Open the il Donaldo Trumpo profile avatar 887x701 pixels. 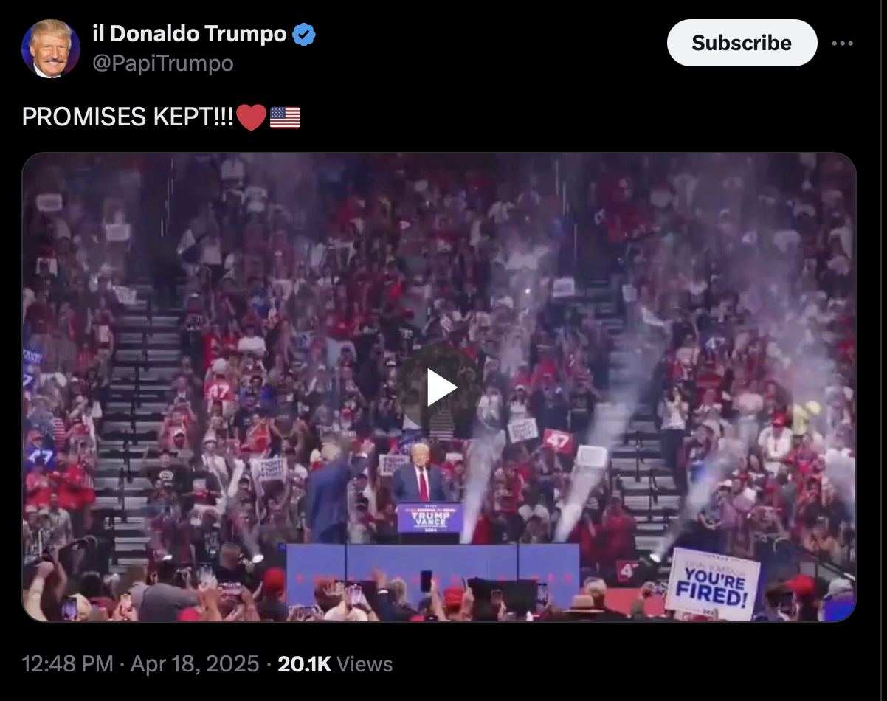(x=51, y=49)
